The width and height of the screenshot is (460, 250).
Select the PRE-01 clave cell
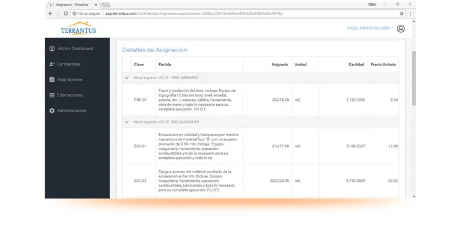[141, 100]
